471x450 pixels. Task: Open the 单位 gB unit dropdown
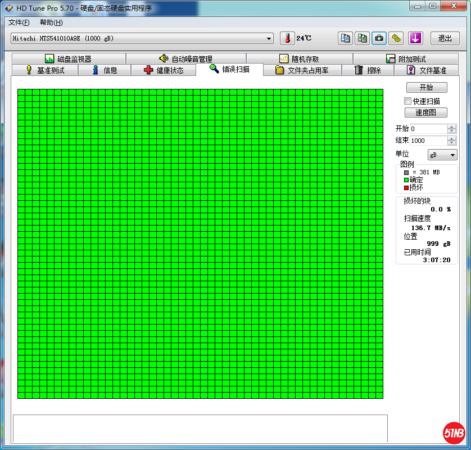[x=442, y=155]
